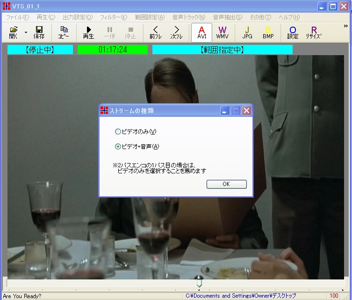Go to previous frame with 前フレ

click(155, 33)
